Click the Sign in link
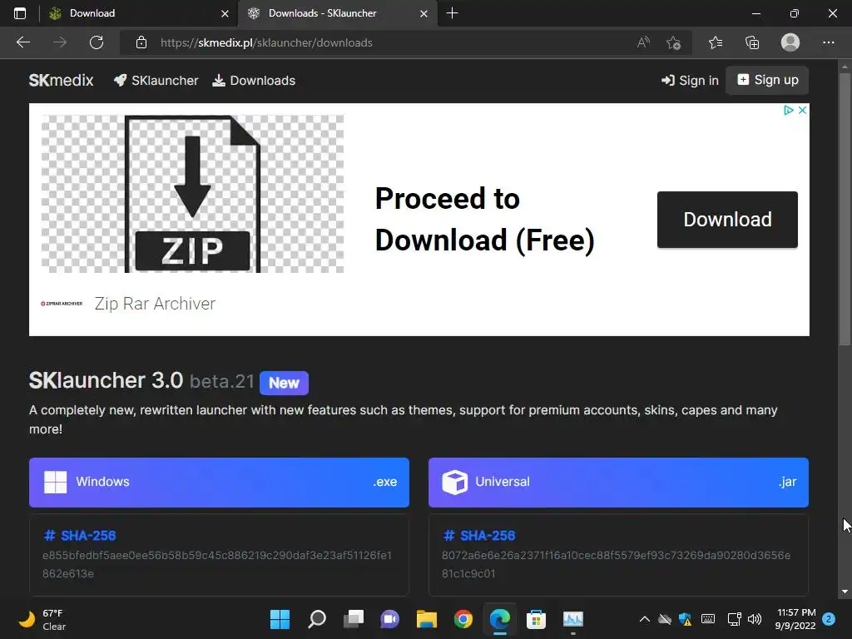 pyautogui.click(x=690, y=81)
